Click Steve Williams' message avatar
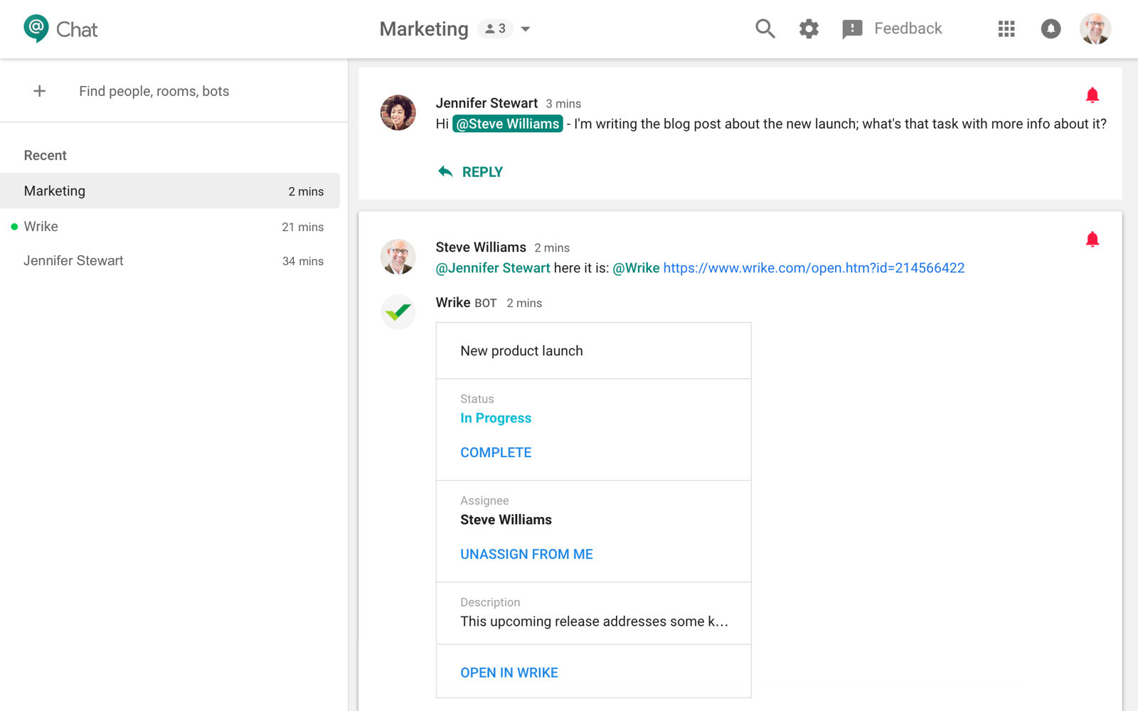 398,257
